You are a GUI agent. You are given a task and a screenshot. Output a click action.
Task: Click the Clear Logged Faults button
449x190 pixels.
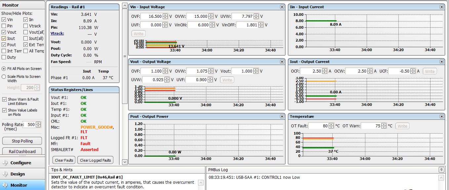click(95, 160)
